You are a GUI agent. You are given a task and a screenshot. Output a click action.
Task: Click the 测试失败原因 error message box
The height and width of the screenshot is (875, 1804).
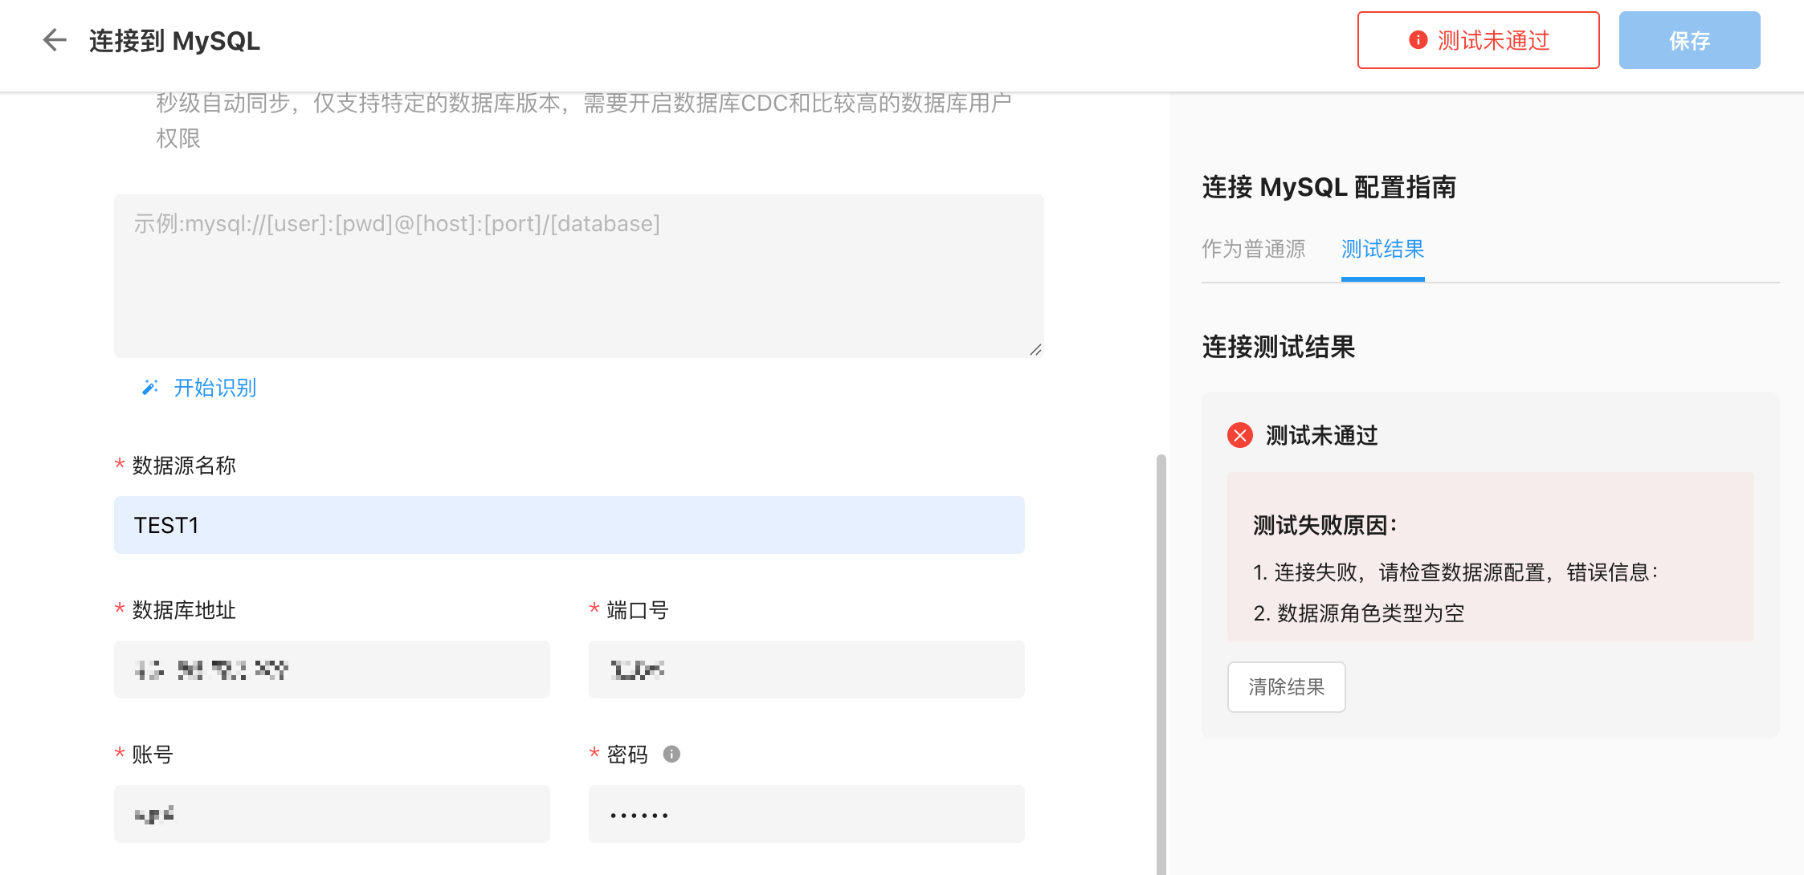(1490, 556)
